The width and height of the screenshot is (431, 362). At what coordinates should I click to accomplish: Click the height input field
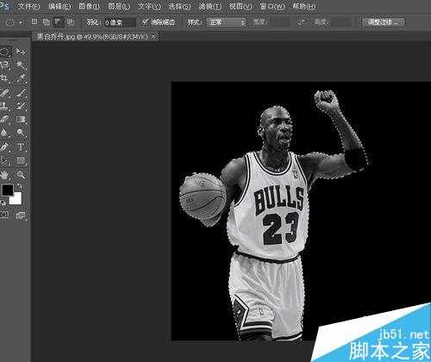click(x=341, y=22)
